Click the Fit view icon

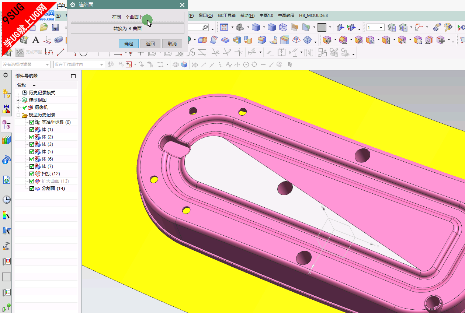pyautogui.click(x=224, y=27)
